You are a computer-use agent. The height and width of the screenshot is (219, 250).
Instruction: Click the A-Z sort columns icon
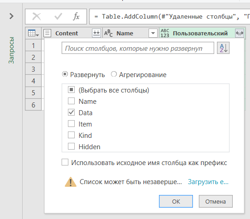(x=223, y=48)
